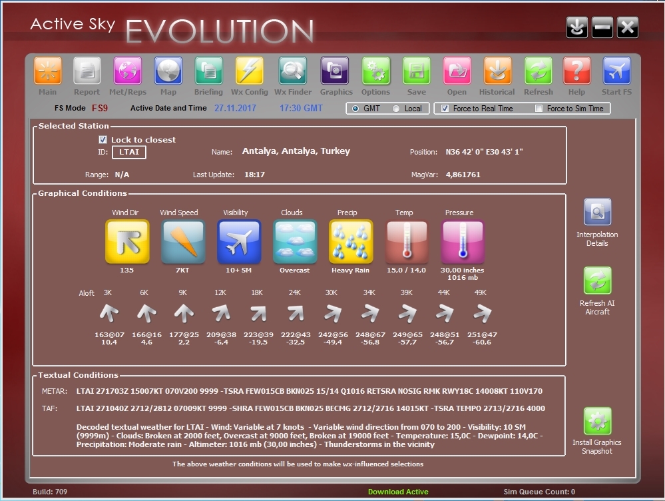Toggle Lock to closest checkbox

pos(103,139)
